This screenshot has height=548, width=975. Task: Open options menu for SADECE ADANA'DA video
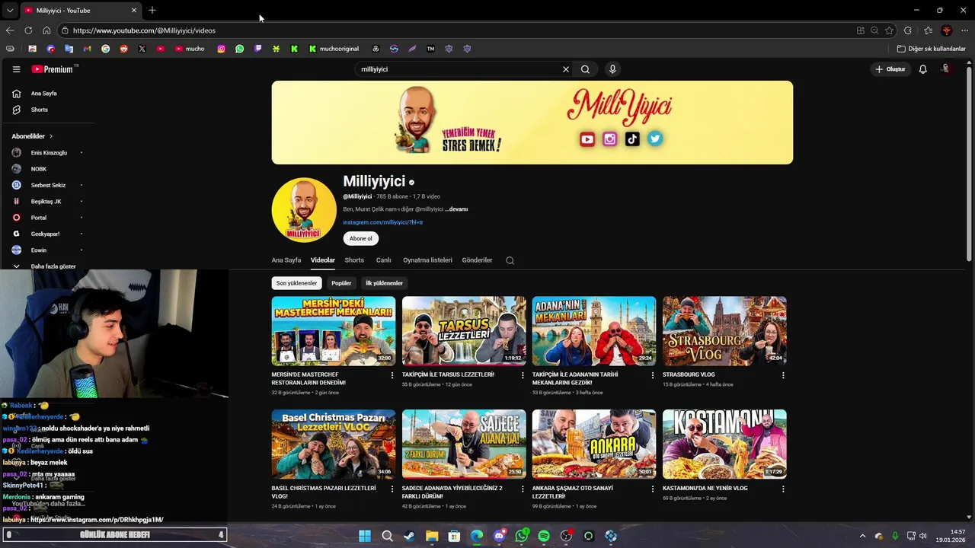(523, 489)
